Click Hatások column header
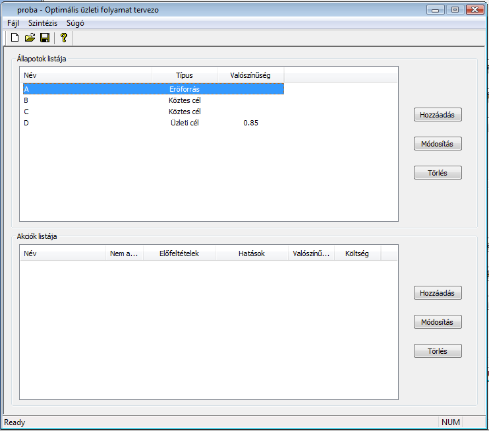 click(252, 253)
